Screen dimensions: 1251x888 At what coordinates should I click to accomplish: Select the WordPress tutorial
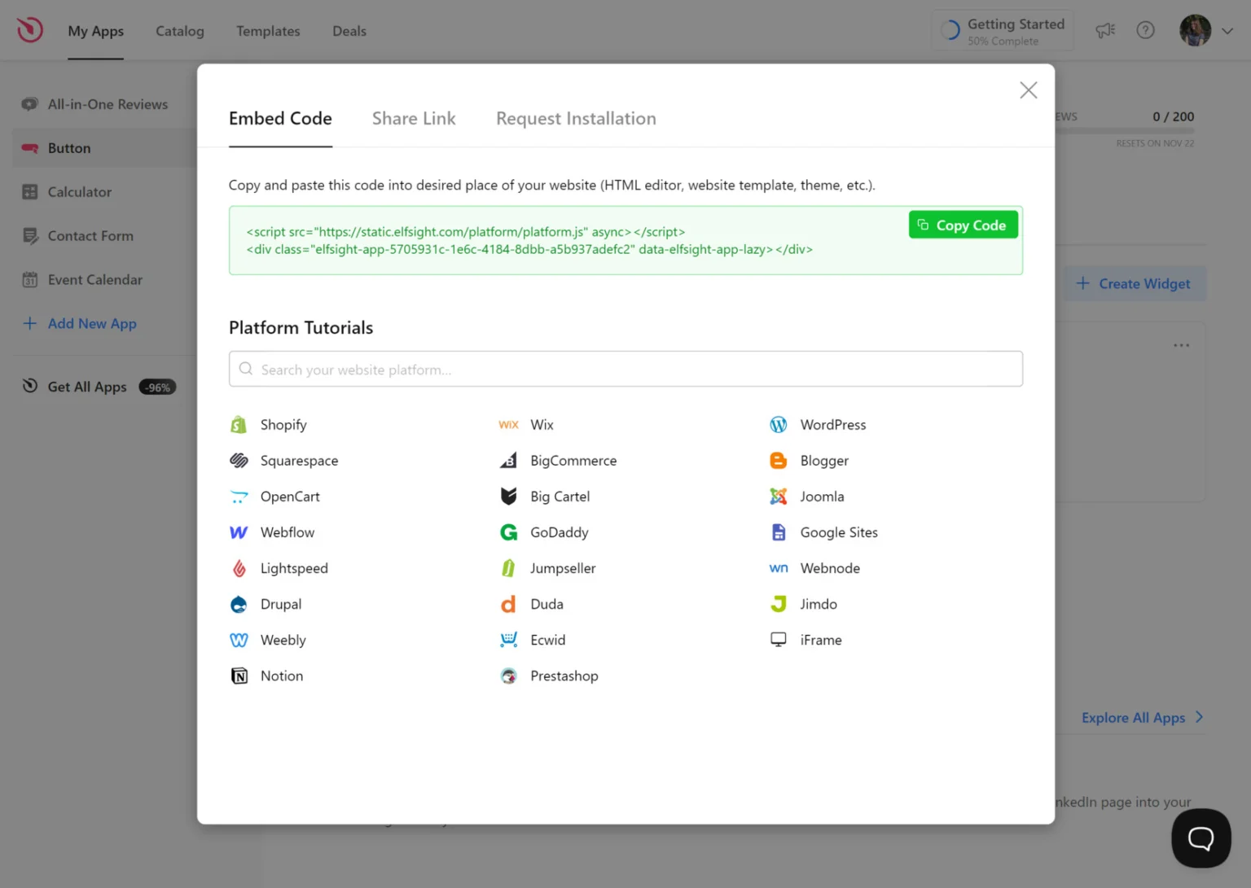click(832, 424)
